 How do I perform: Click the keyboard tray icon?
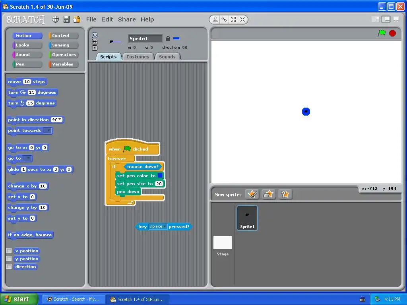click(x=362, y=299)
